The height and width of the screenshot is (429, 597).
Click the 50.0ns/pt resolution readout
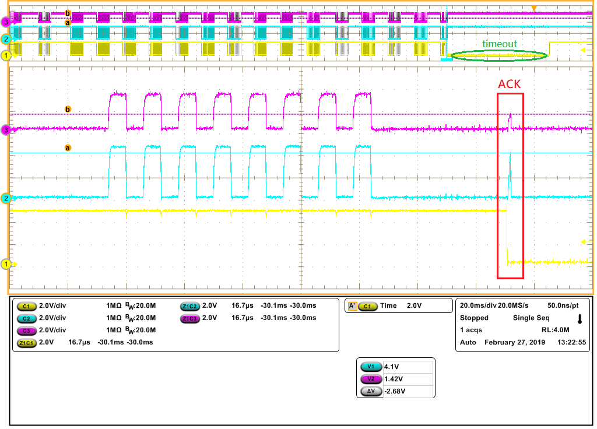[x=563, y=305]
